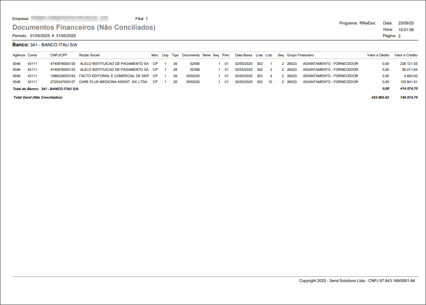
Task: Click the Razão Social column header
Action: (x=89, y=55)
